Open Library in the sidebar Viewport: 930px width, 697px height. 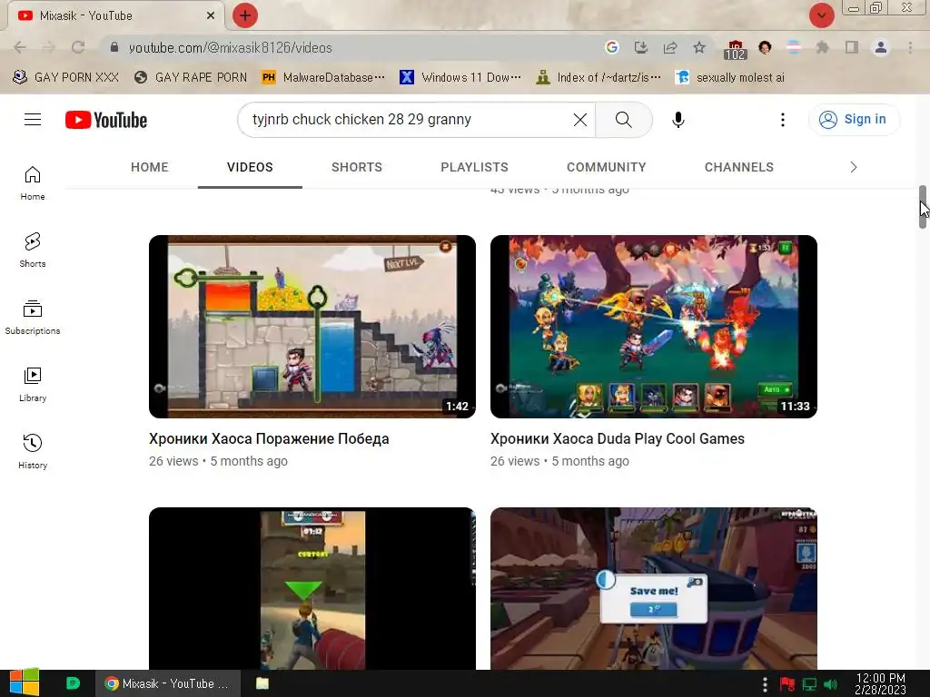click(33, 385)
